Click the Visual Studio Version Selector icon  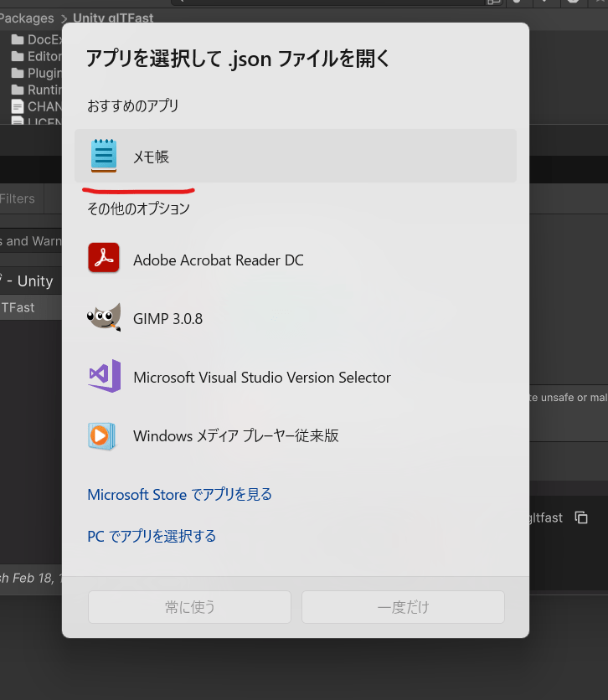click(105, 376)
